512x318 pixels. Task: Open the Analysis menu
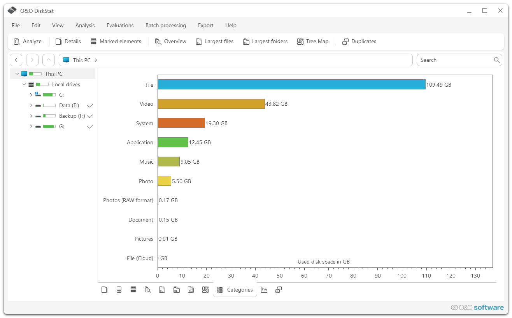85,25
